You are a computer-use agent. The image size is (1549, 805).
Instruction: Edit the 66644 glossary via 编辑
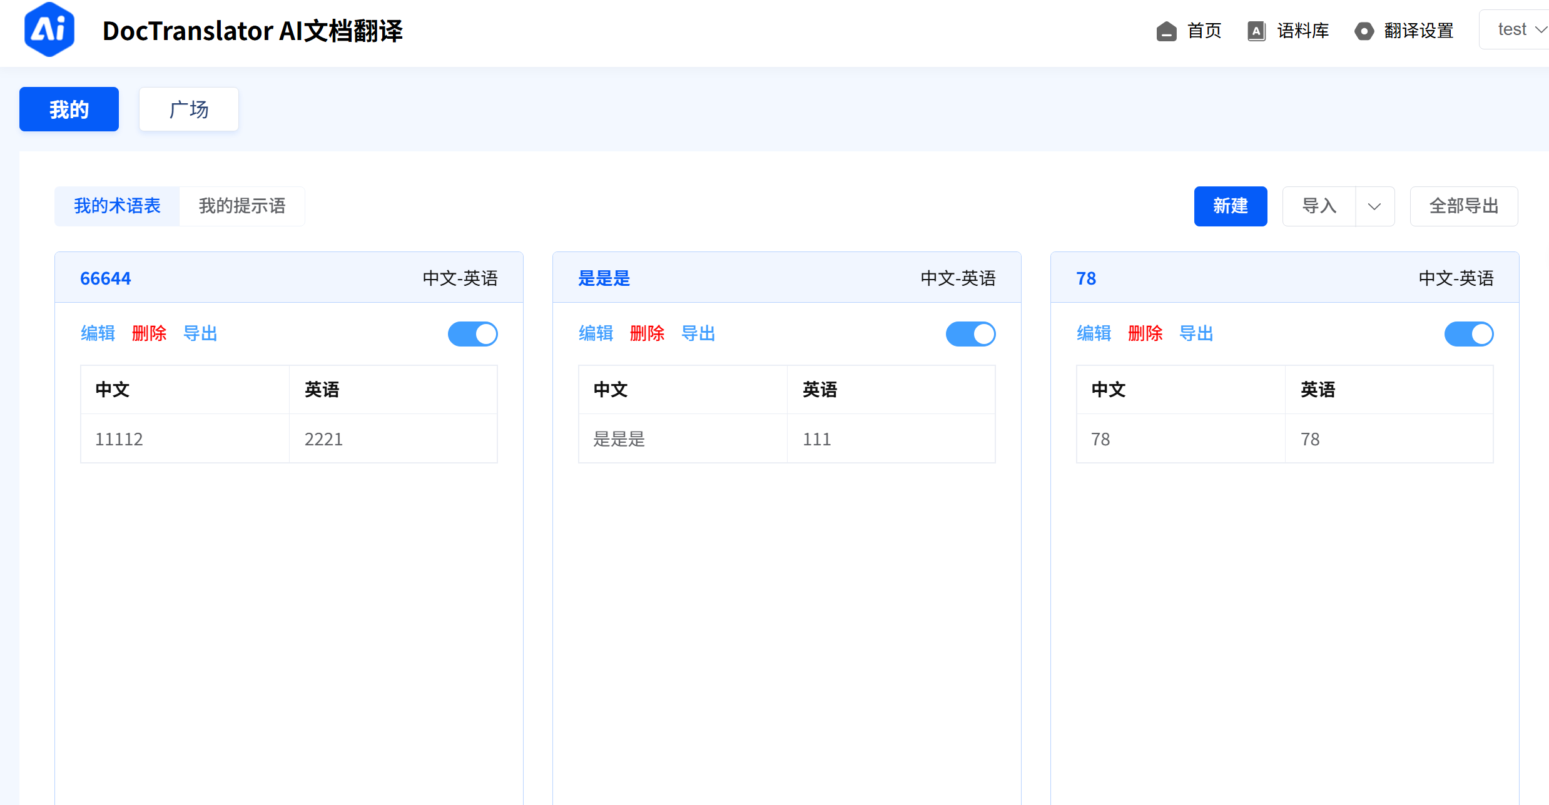[x=98, y=333]
